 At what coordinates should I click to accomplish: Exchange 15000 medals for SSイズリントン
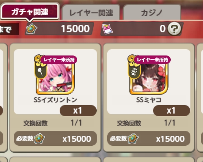coord(56,138)
